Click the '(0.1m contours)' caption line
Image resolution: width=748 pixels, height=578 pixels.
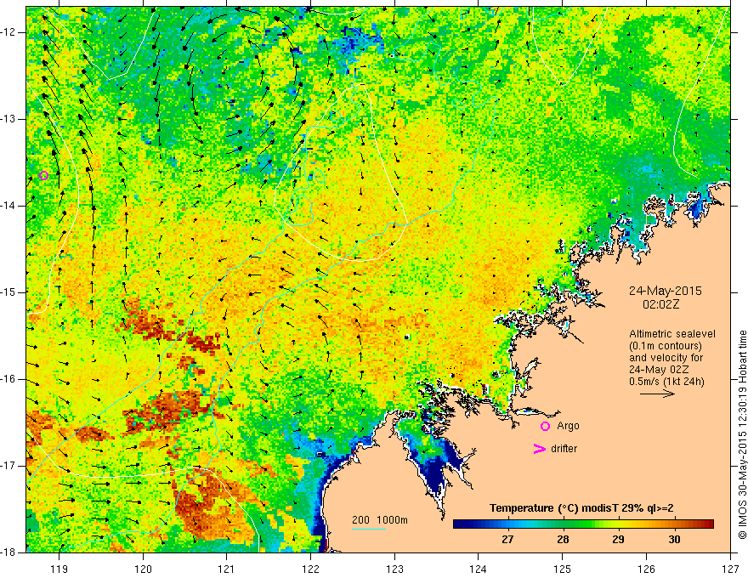pyautogui.click(x=666, y=346)
